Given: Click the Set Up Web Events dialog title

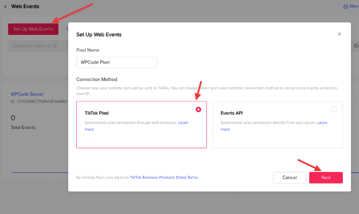Looking at the screenshot, I should pos(99,35).
